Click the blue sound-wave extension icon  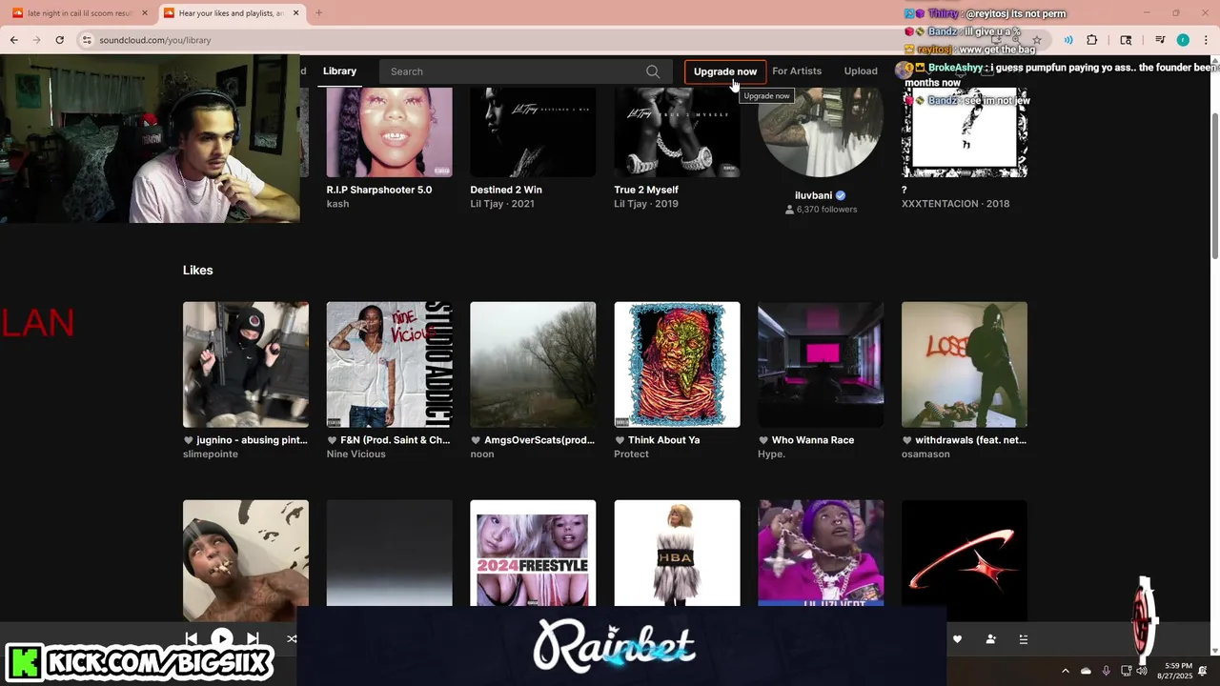(x=1068, y=40)
